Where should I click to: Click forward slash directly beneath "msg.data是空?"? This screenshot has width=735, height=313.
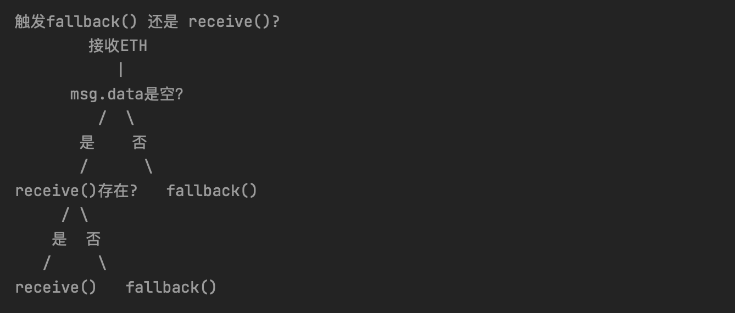coord(102,119)
